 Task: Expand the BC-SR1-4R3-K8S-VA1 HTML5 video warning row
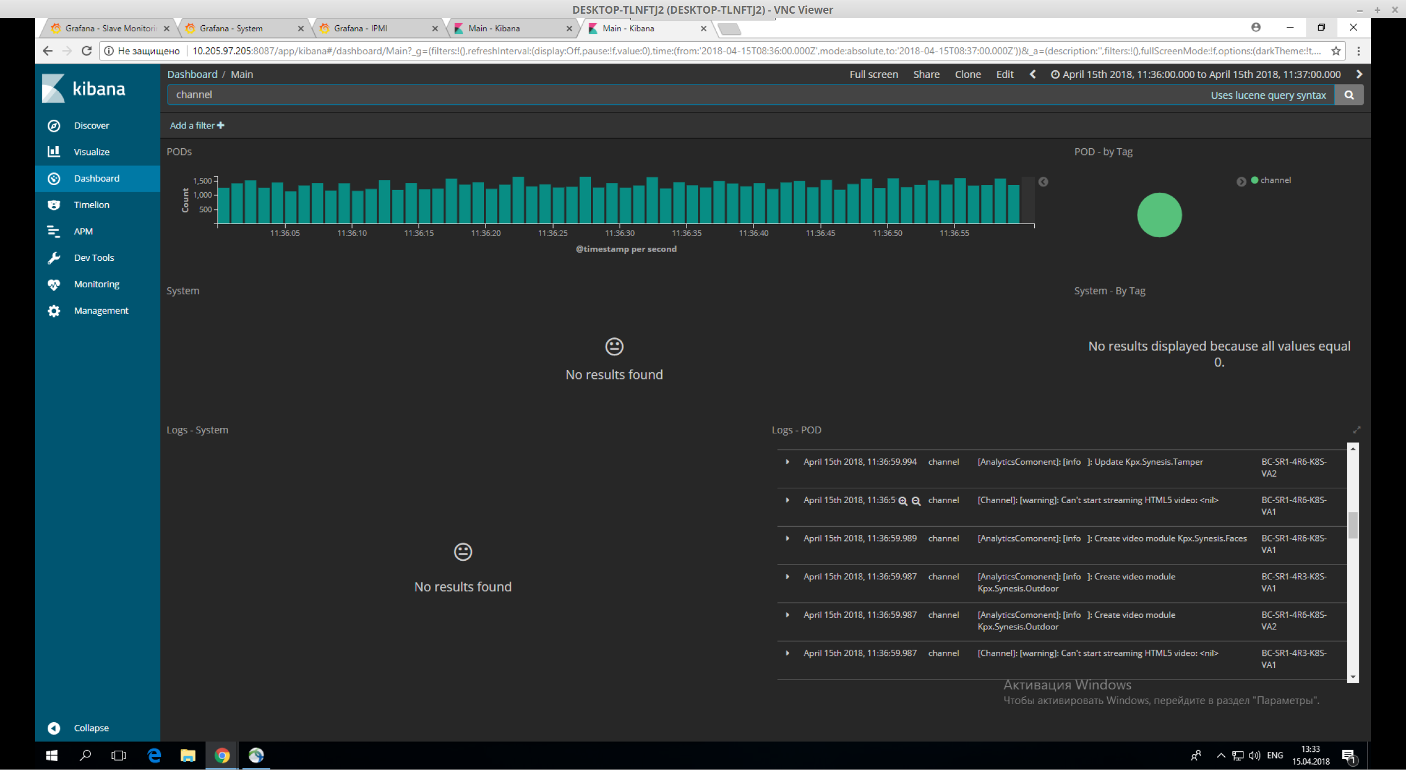coord(788,653)
